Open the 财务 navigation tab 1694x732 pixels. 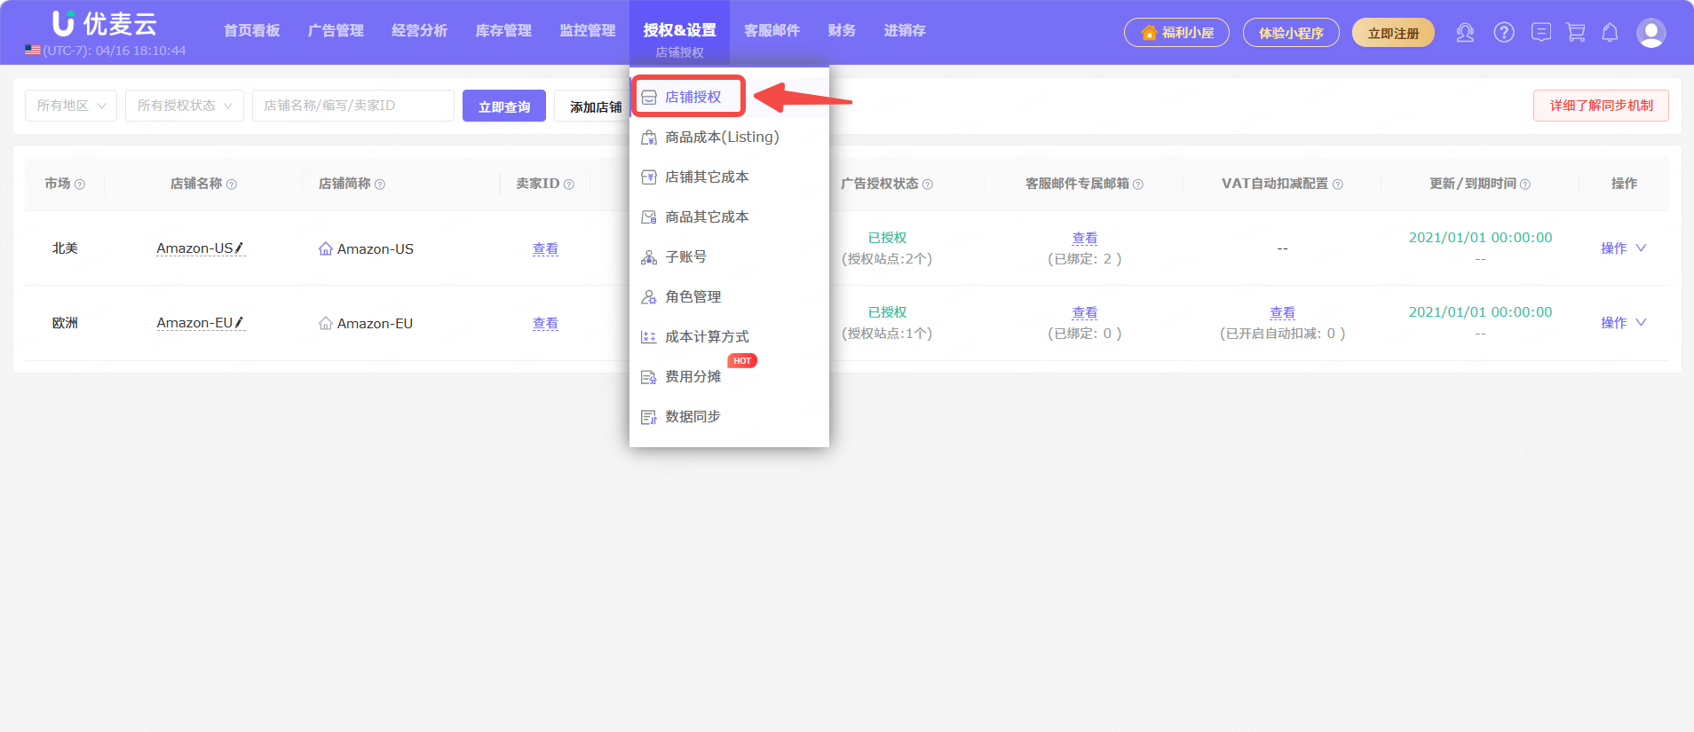pyautogui.click(x=842, y=30)
